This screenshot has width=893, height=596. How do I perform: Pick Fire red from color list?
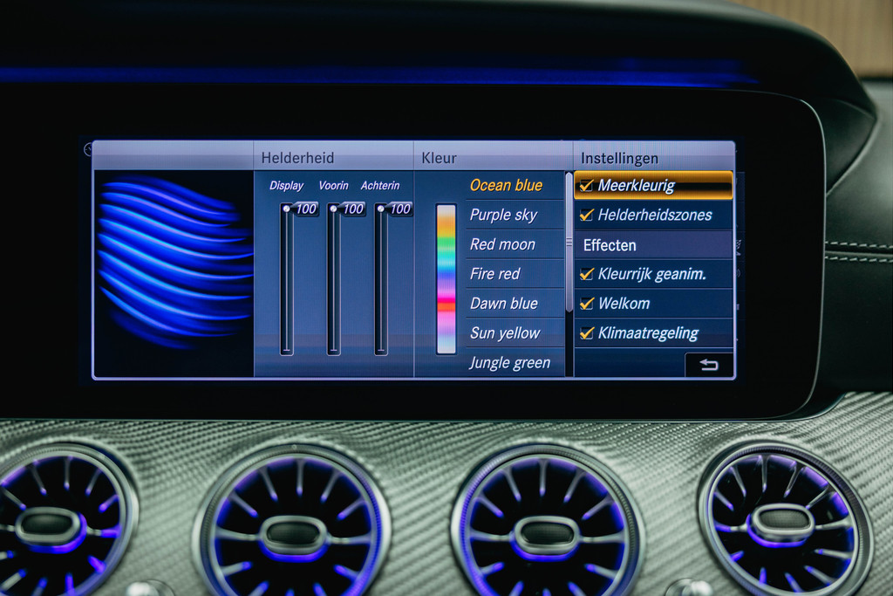tap(494, 274)
